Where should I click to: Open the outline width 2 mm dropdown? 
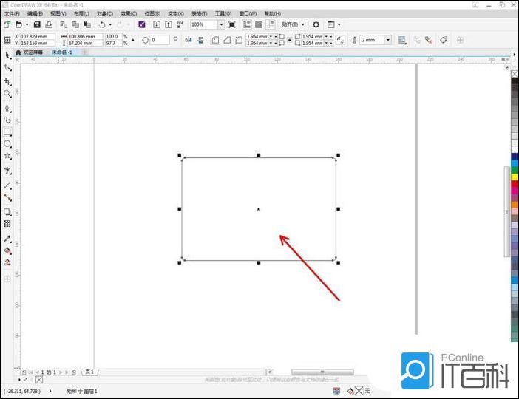pyautogui.click(x=388, y=40)
